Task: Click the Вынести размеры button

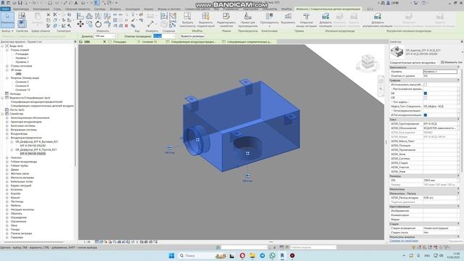Action: coord(192,36)
